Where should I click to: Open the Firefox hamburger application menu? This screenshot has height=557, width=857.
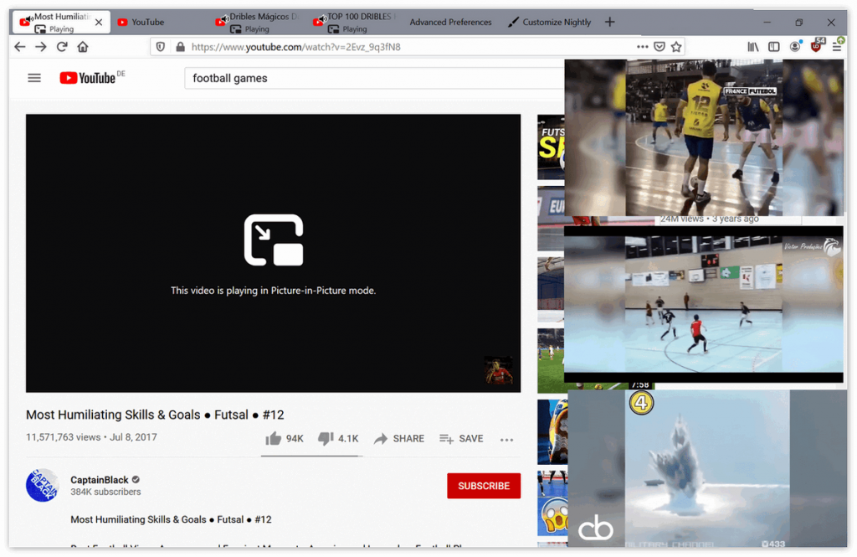point(837,47)
